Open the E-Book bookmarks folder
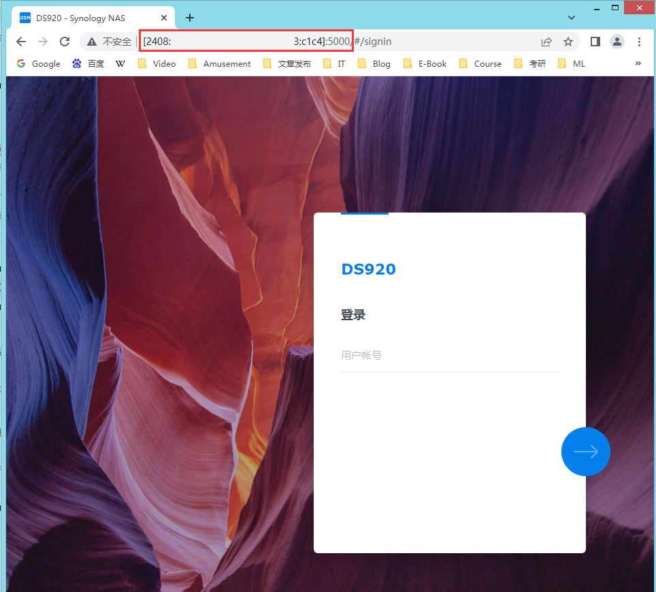Screen dimensions: 656x592 coord(425,63)
